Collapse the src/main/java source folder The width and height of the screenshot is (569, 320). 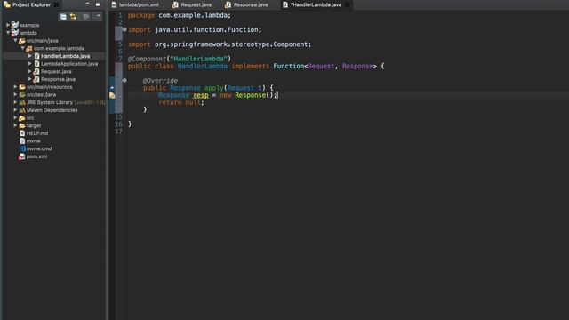click(15, 41)
